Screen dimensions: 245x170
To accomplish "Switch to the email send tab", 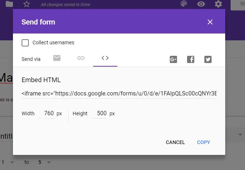I will [x=57, y=58].
